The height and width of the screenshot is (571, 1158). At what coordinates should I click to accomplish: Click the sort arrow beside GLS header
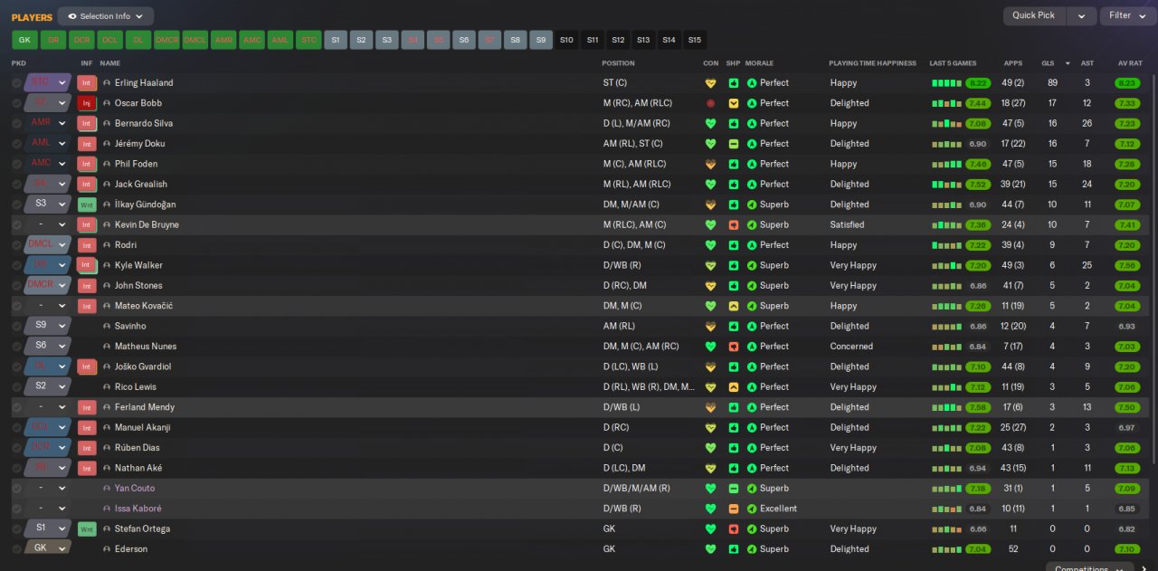click(1068, 63)
